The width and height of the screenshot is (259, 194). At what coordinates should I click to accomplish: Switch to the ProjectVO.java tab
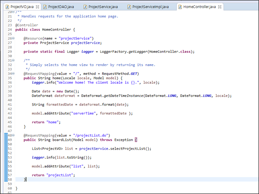point(22,7)
